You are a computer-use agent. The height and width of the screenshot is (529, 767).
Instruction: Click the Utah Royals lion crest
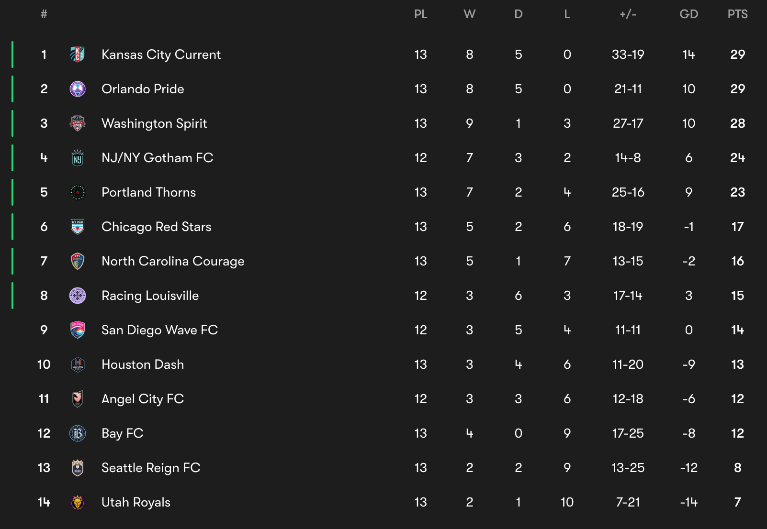click(78, 502)
